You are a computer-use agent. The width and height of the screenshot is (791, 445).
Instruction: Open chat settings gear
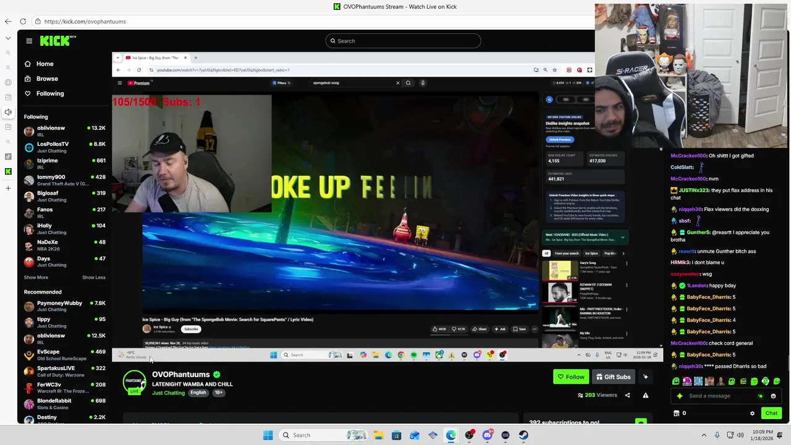(752, 413)
